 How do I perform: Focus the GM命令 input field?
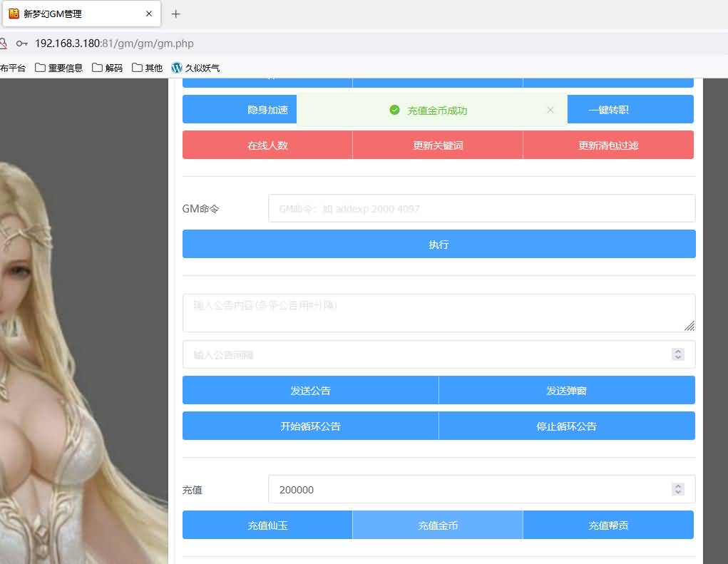481,209
